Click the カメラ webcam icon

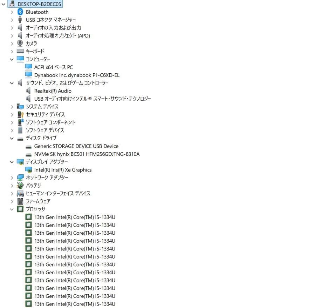coord(20,43)
